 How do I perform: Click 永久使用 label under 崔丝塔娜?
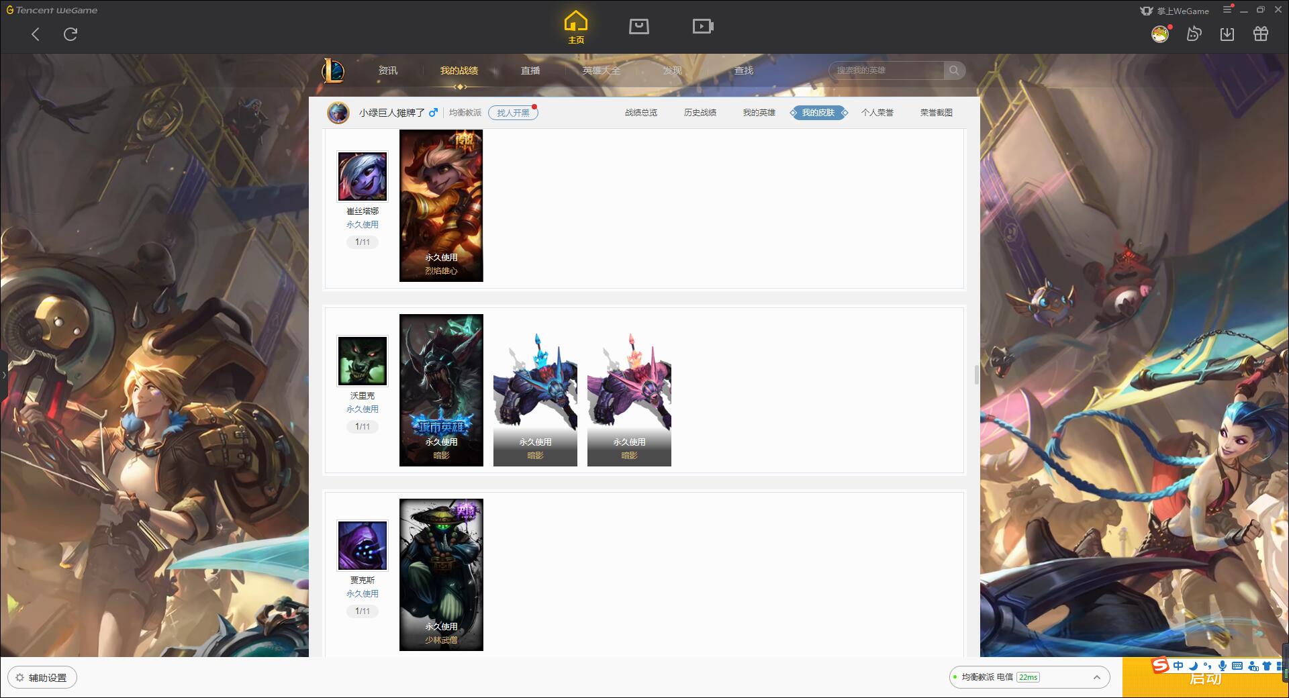pyautogui.click(x=363, y=225)
